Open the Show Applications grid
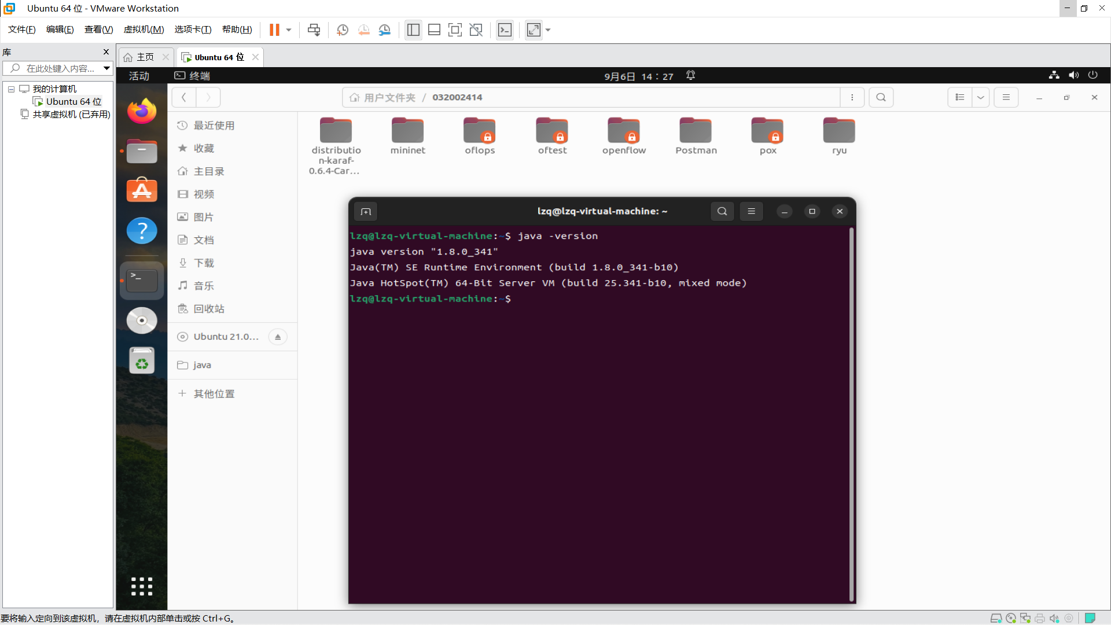 coord(142,586)
